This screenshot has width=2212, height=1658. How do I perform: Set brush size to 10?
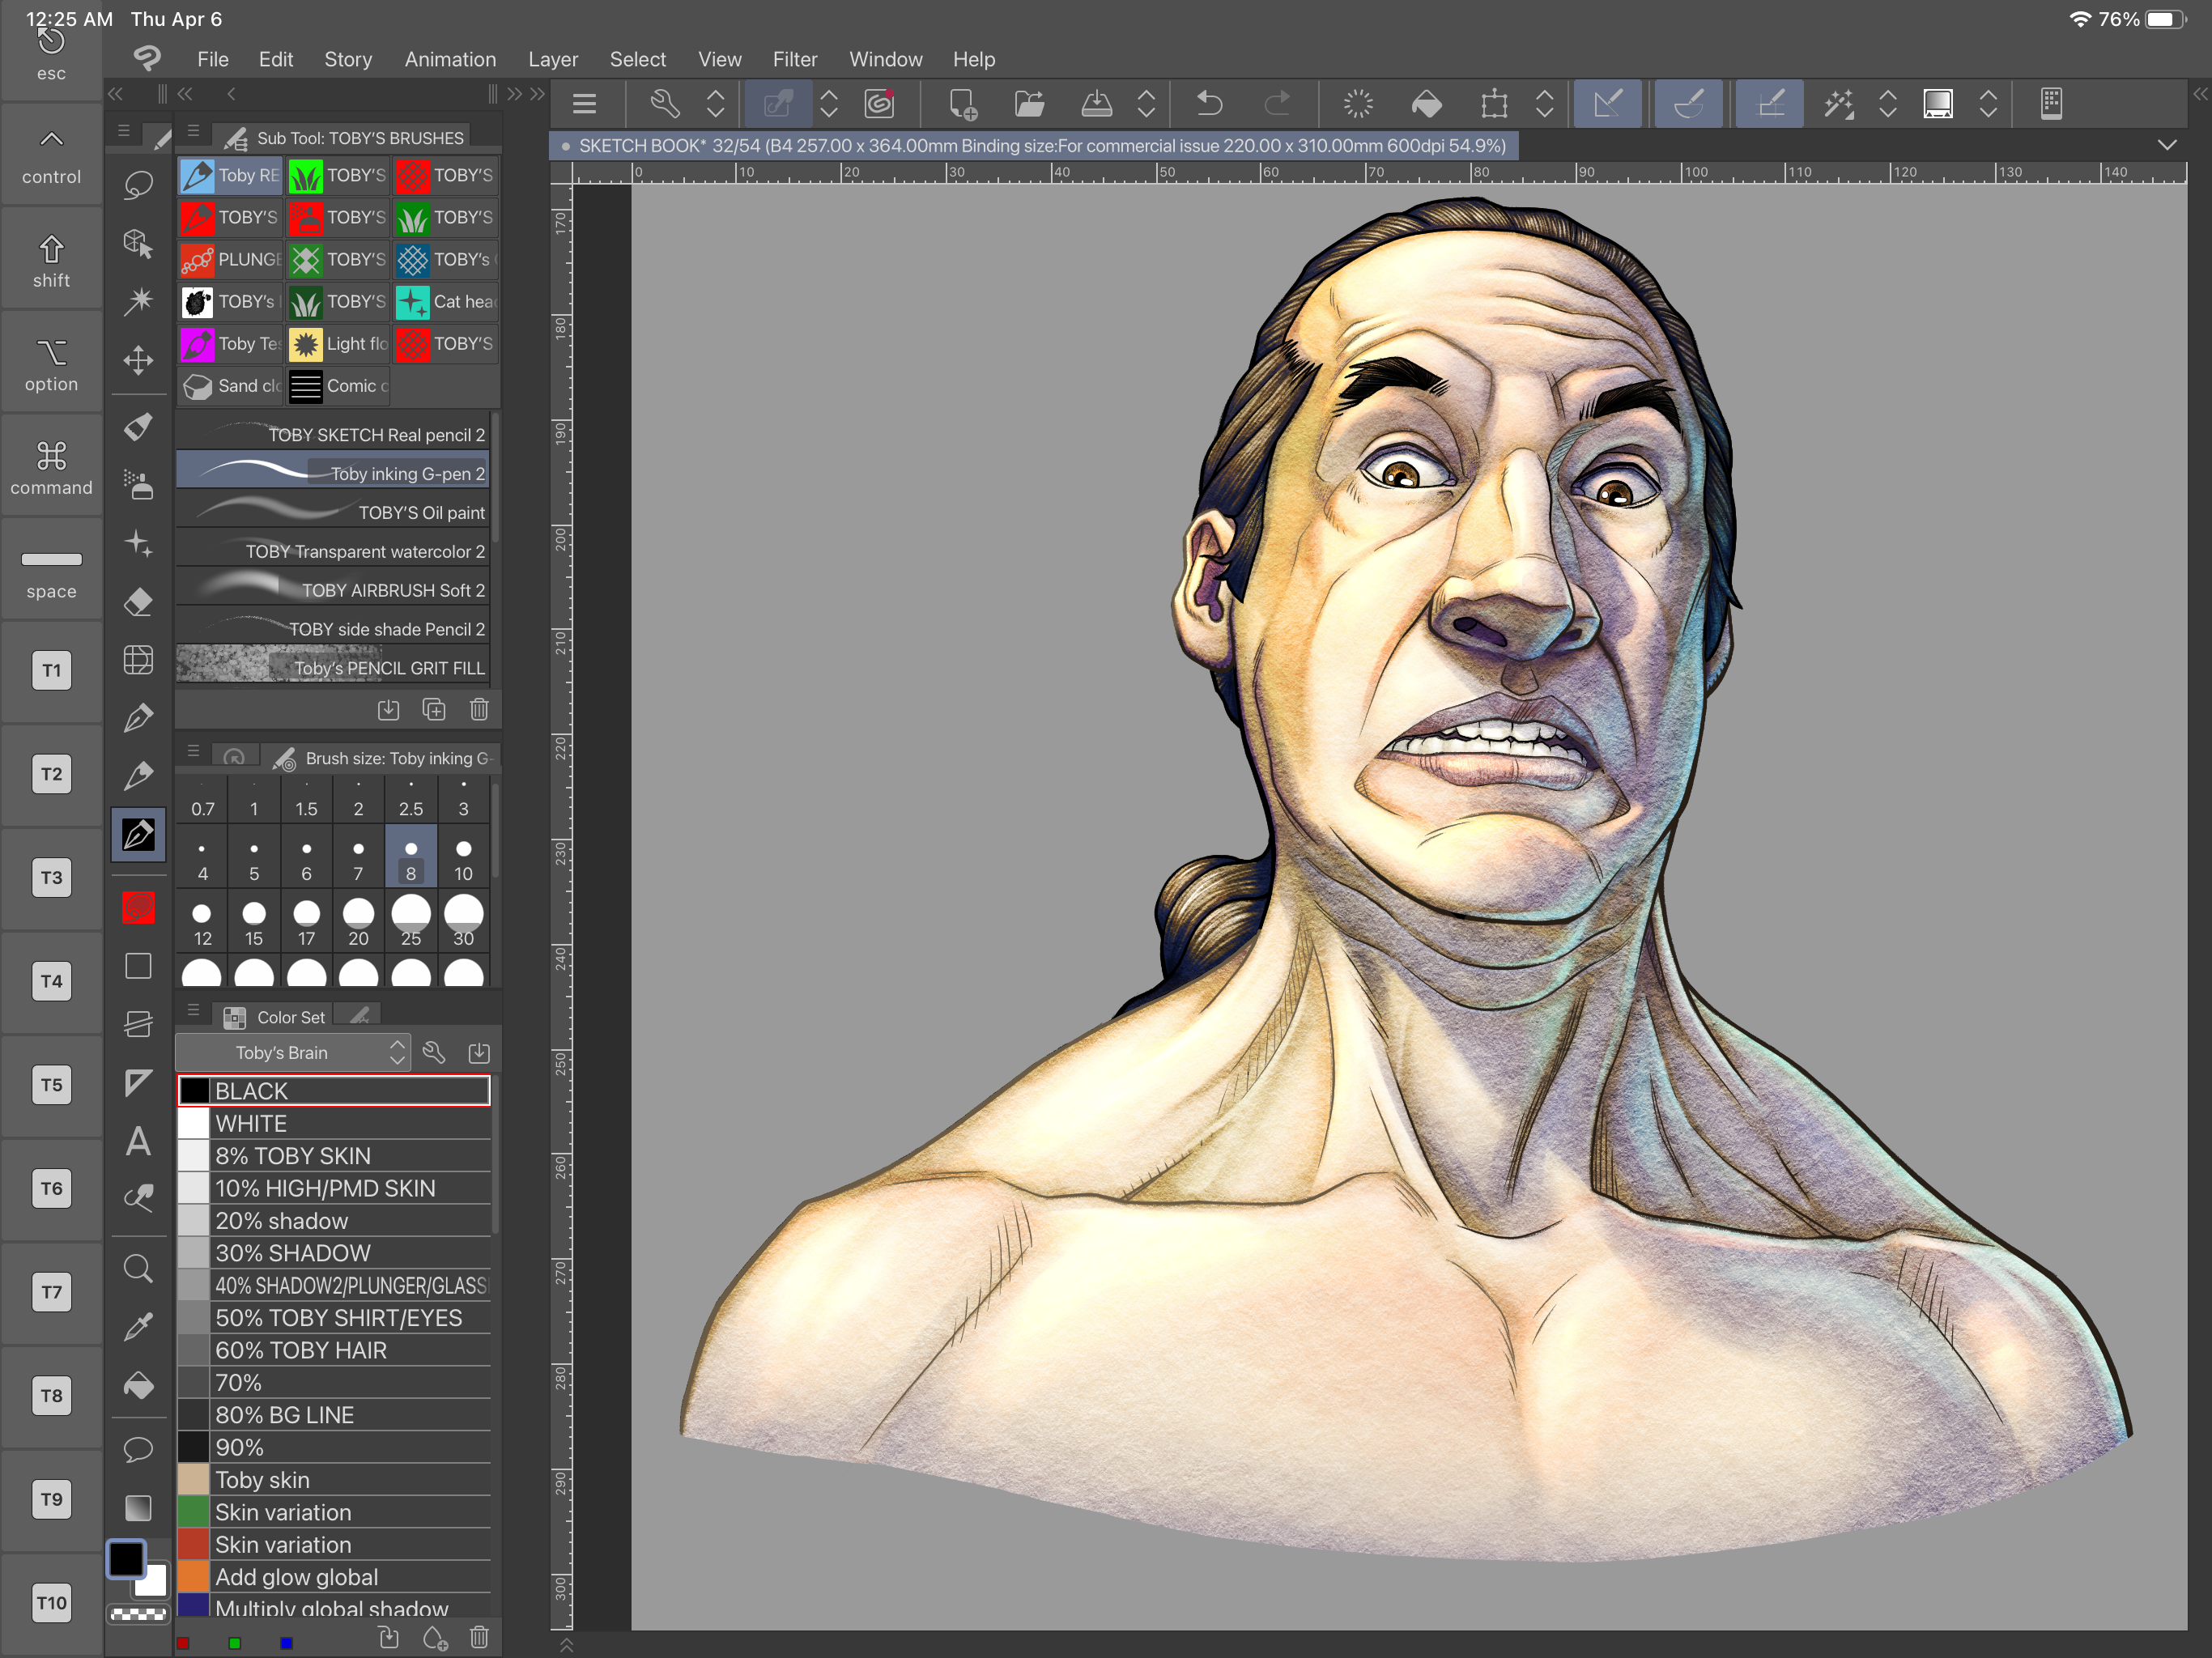463,859
